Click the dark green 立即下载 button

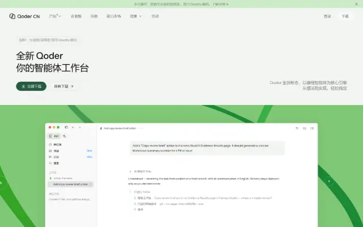(x=31, y=86)
